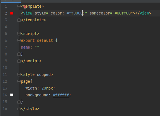Viewport: 160px width, 116px height.
Task: Click the red intention lightbulb icon
Action: point(25,7)
